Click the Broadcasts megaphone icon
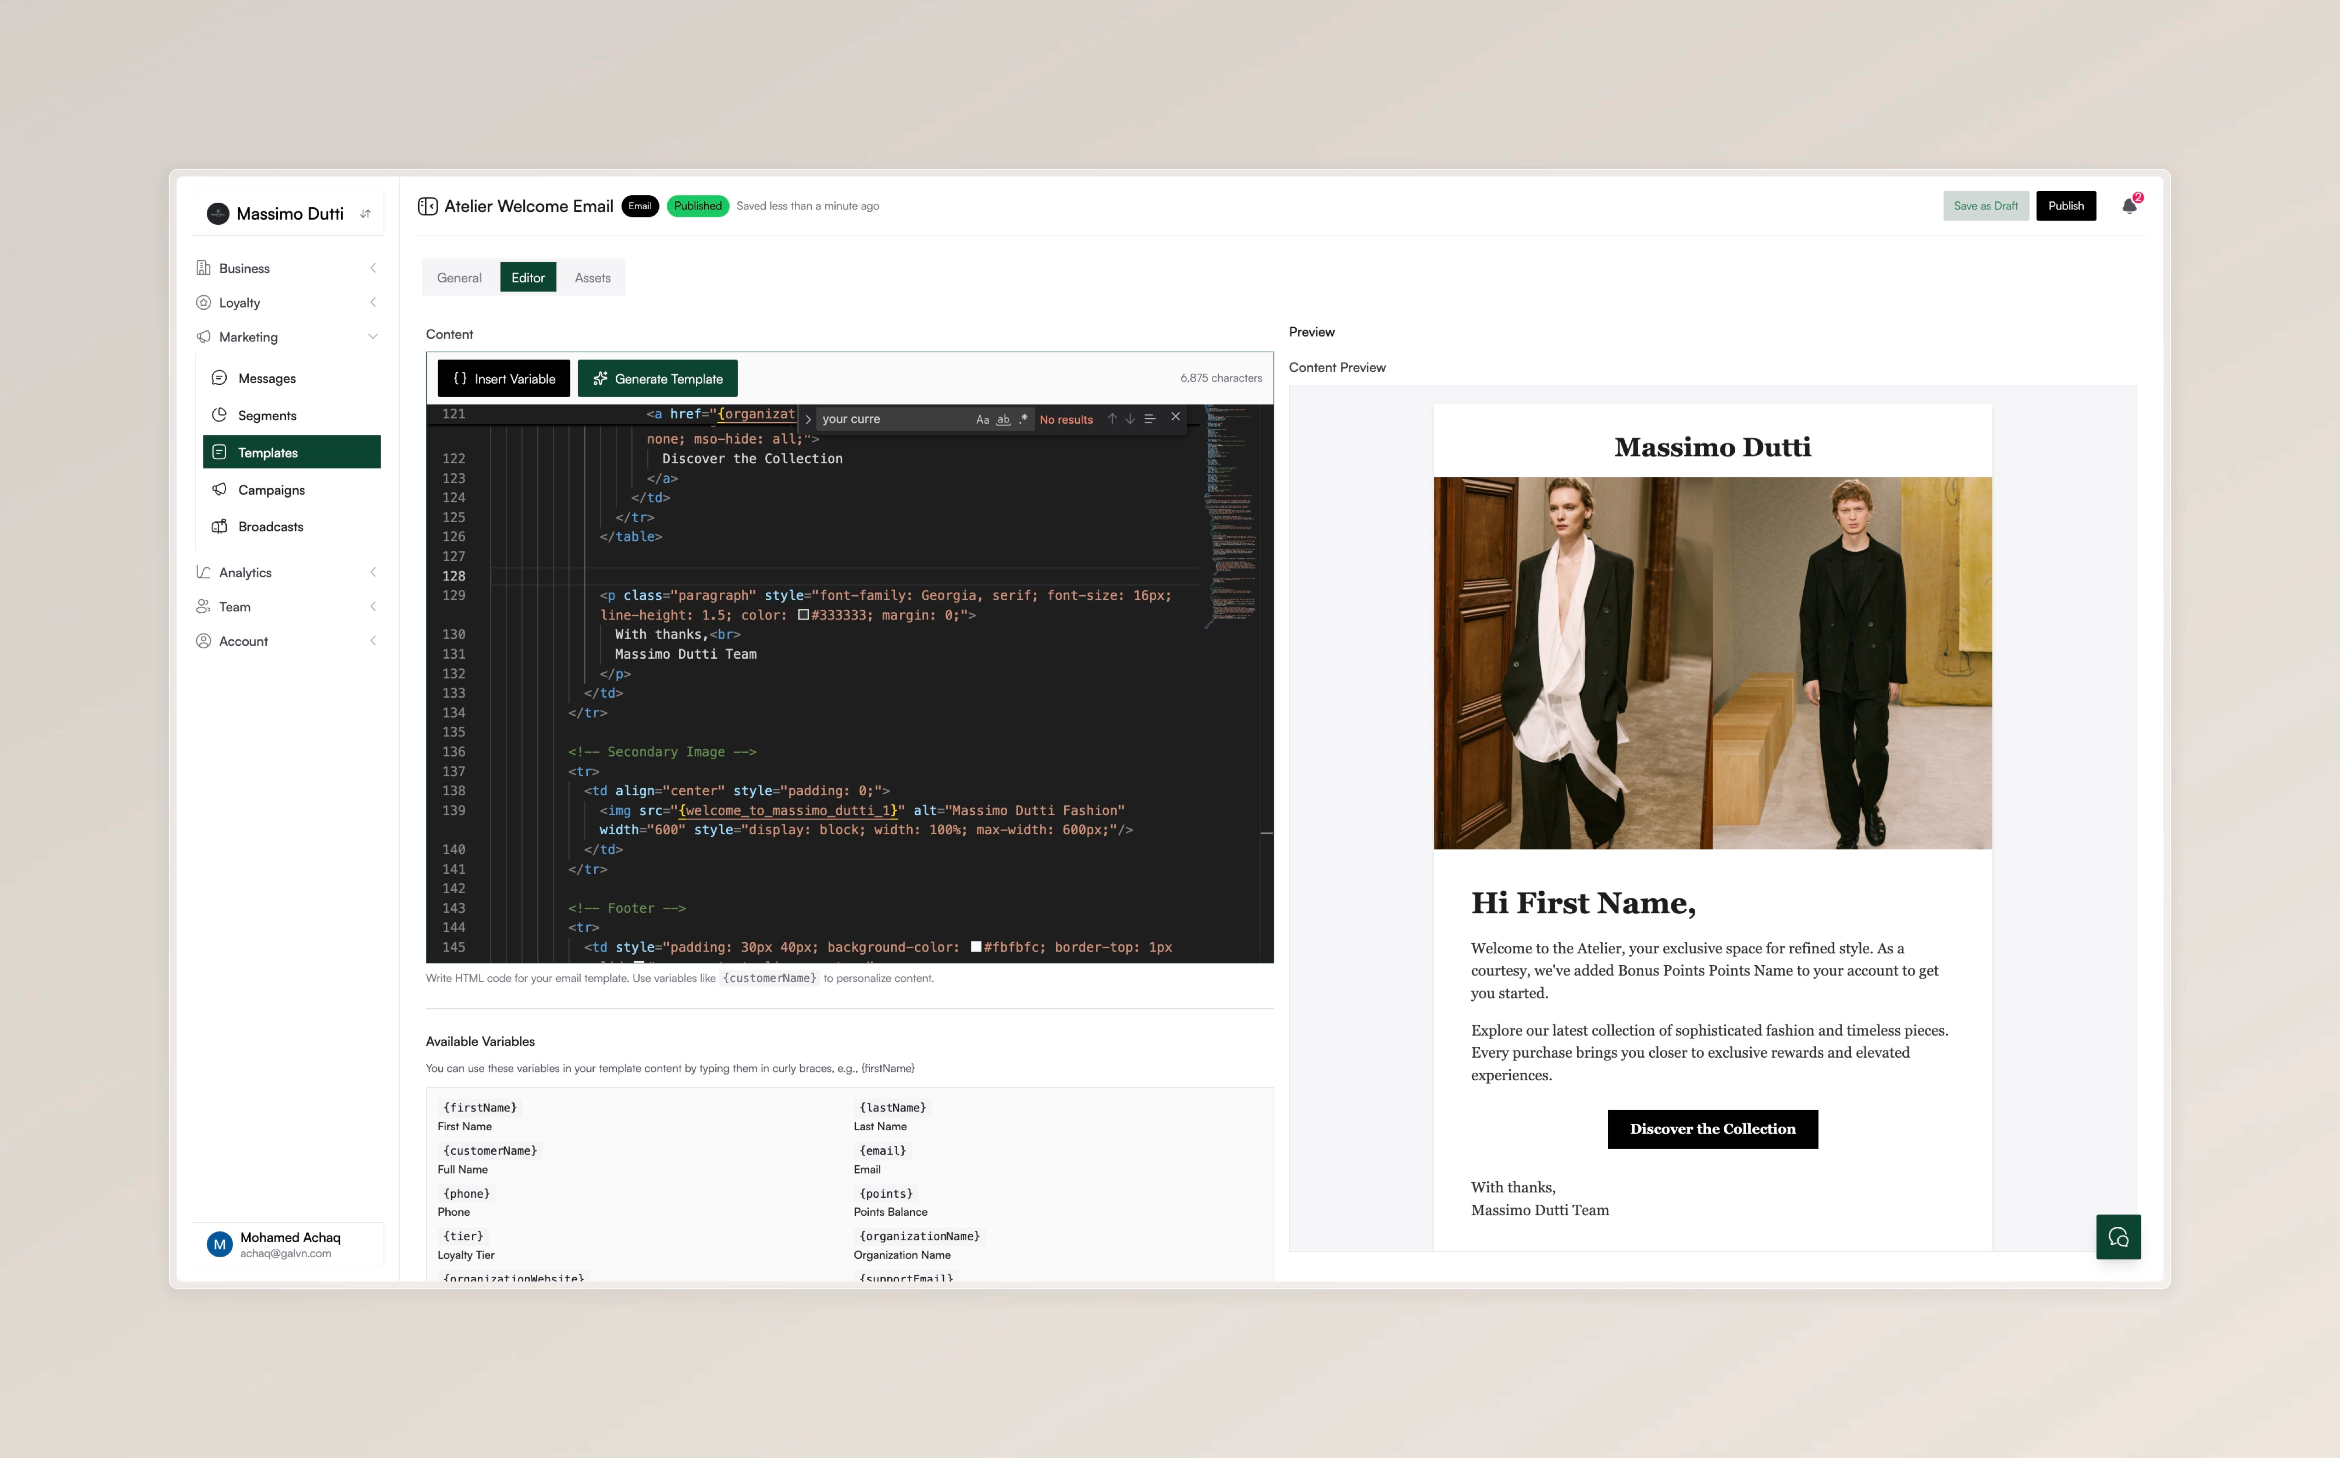The width and height of the screenshot is (2340, 1458). [x=220, y=526]
